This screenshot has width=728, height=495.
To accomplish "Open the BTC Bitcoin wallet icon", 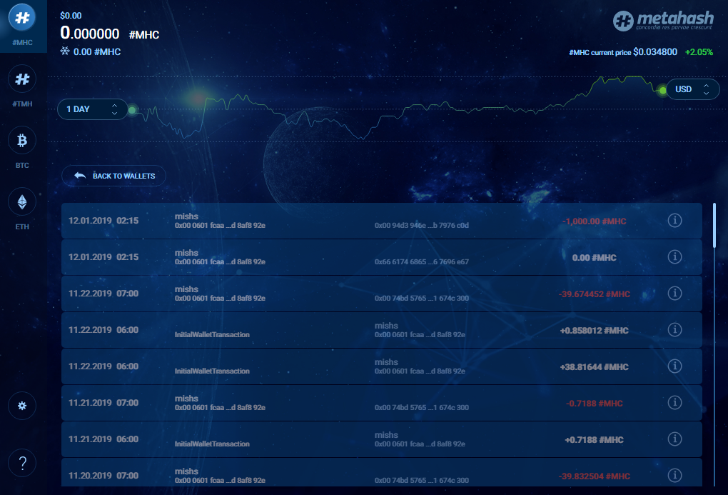I will tap(22, 141).
